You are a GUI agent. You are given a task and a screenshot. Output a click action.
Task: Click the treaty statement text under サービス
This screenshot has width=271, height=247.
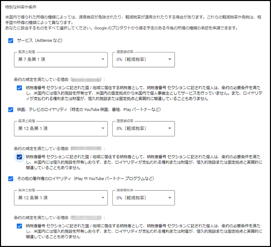tap(143, 93)
